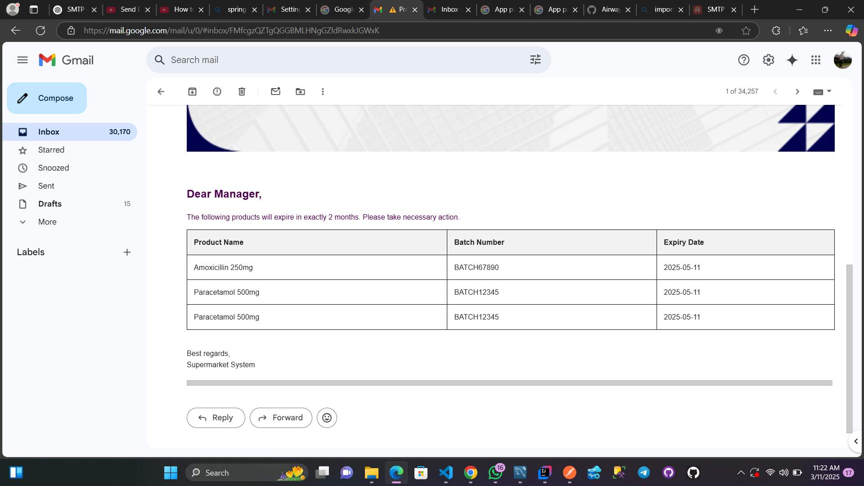Open Gemini sparkle assistant icon
The image size is (864, 486).
[792, 60]
